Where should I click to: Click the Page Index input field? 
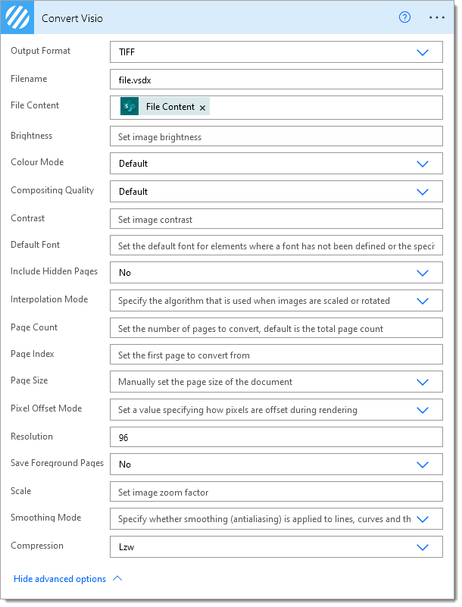click(x=276, y=355)
